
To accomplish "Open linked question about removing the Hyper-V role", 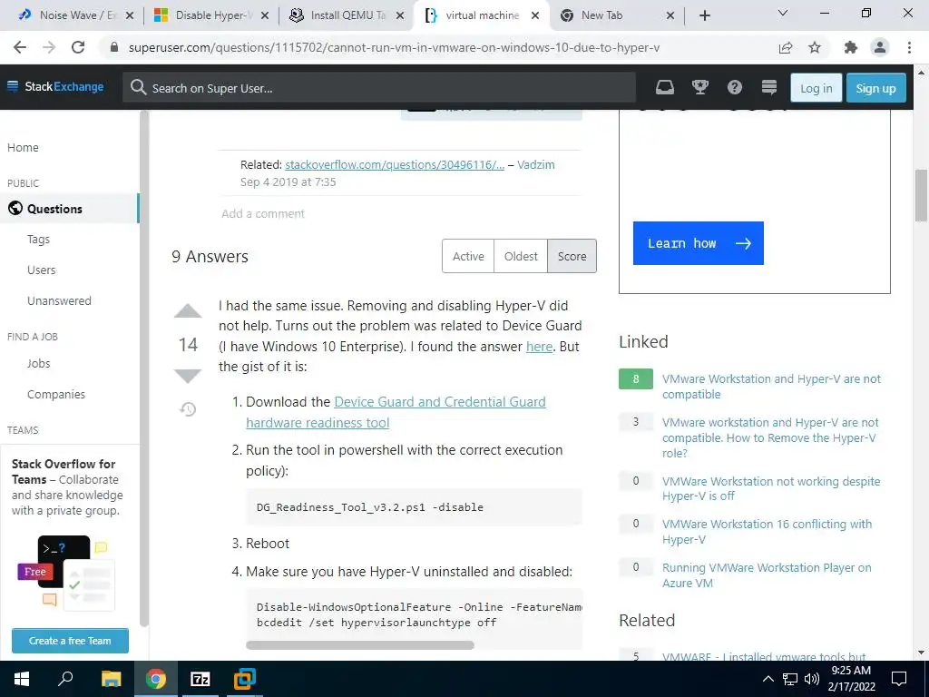I will [770, 437].
